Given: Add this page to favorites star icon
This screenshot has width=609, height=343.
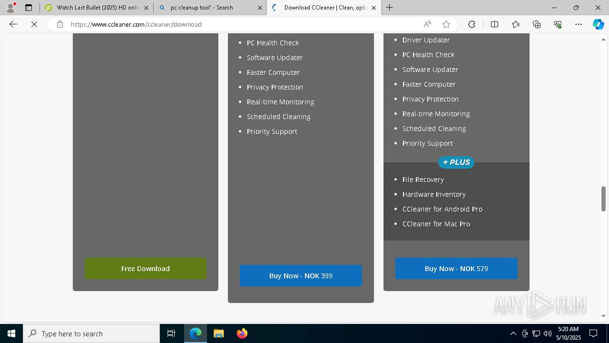Looking at the screenshot, I should tap(446, 24).
